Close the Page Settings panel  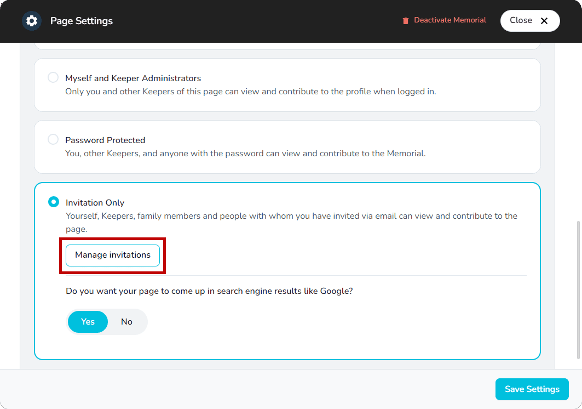click(529, 20)
